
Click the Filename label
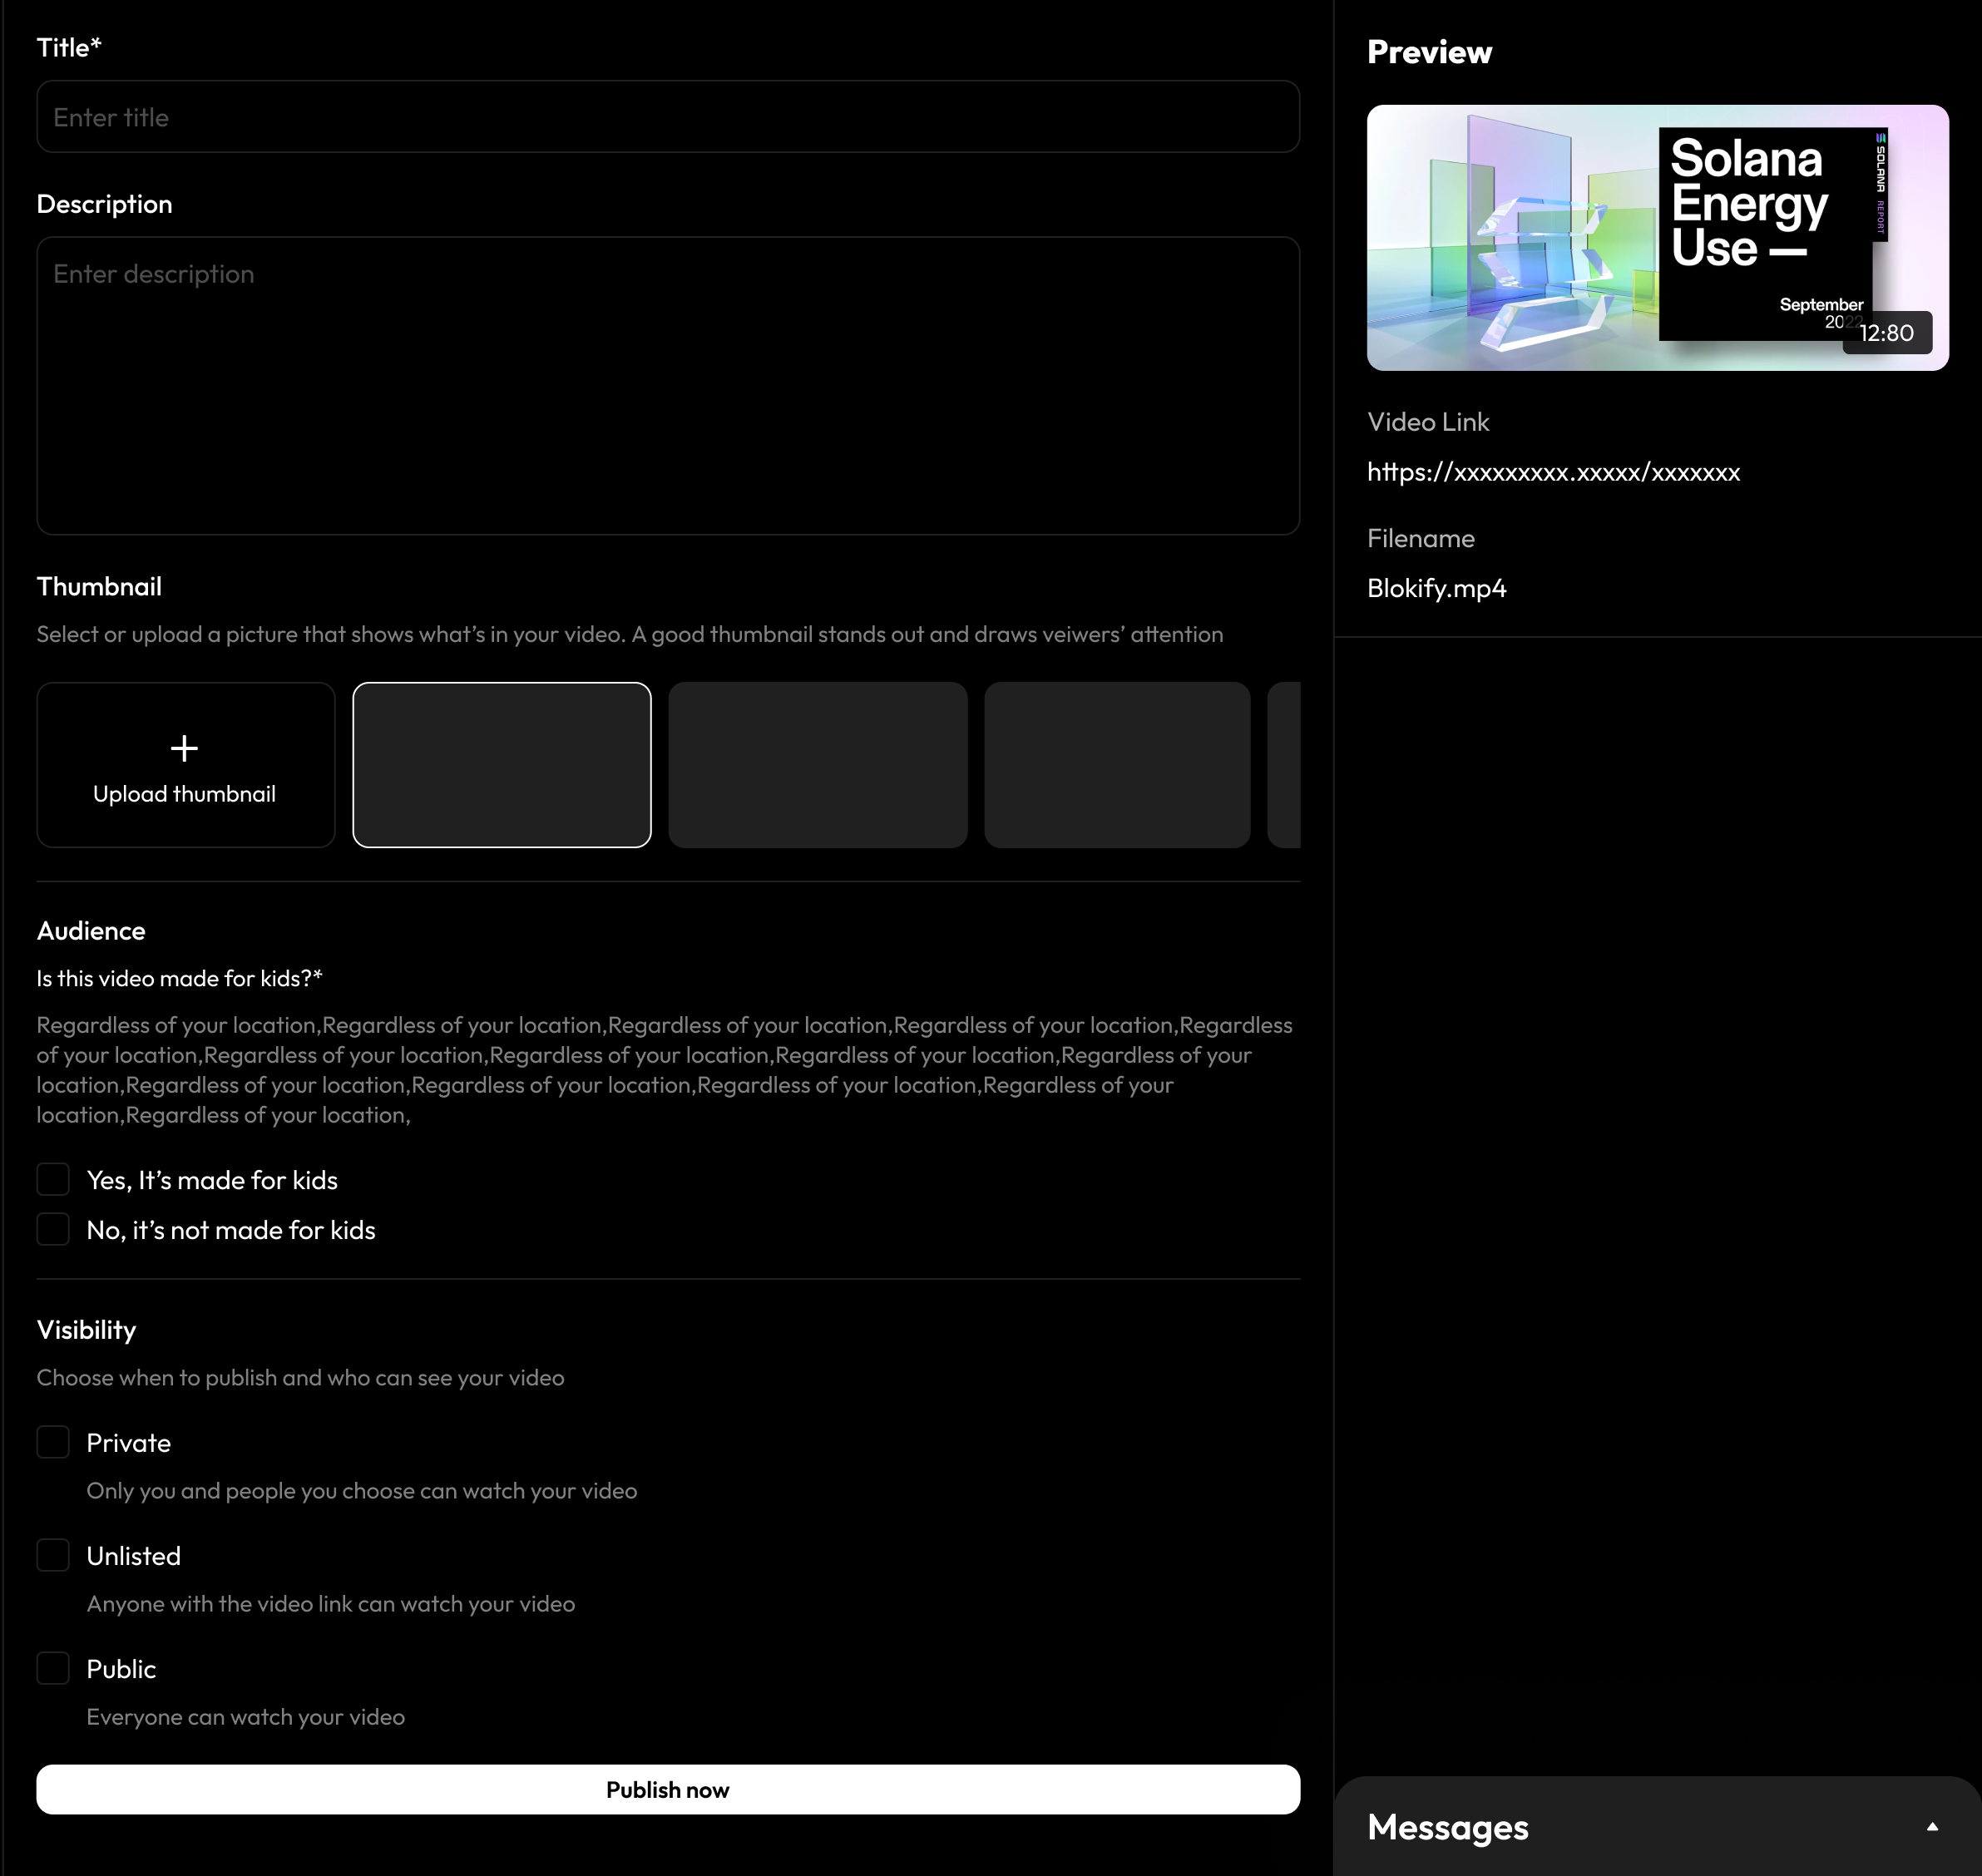pos(1421,538)
